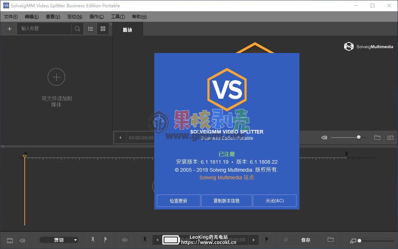Click the dark left marker icon before the time field

pyautogui.click(x=145, y=239)
